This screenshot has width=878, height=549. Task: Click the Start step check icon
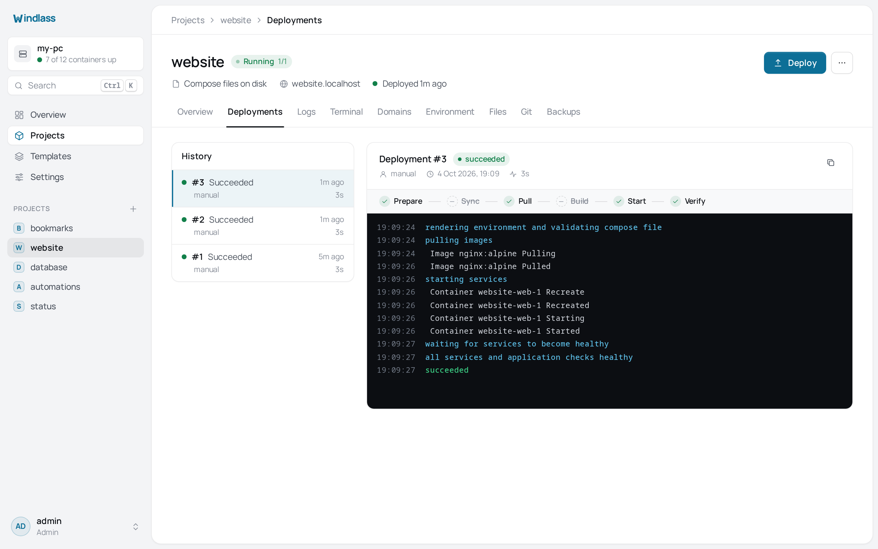pyautogui.click(x=619, y=201)
